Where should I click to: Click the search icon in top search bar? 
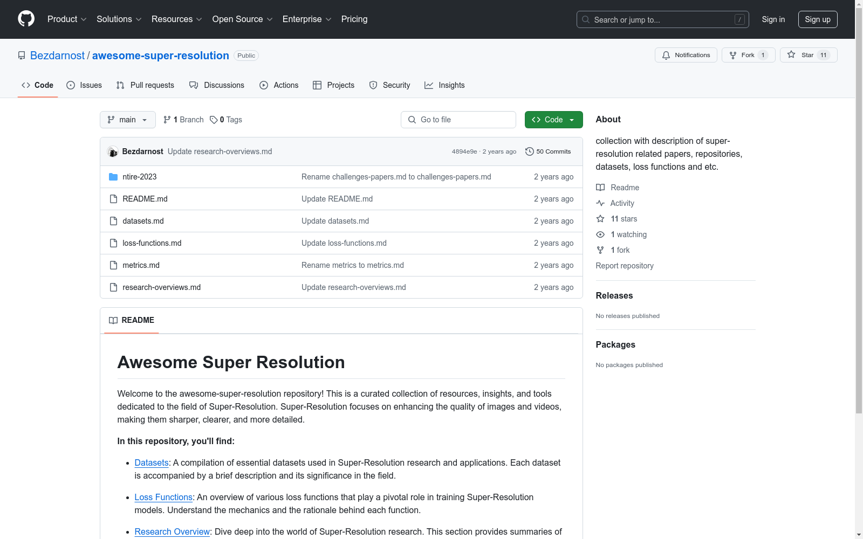tap(586, 19)
